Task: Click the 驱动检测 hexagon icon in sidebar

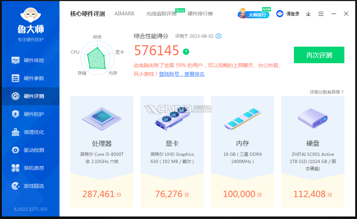Action: (x=16, y=150)
